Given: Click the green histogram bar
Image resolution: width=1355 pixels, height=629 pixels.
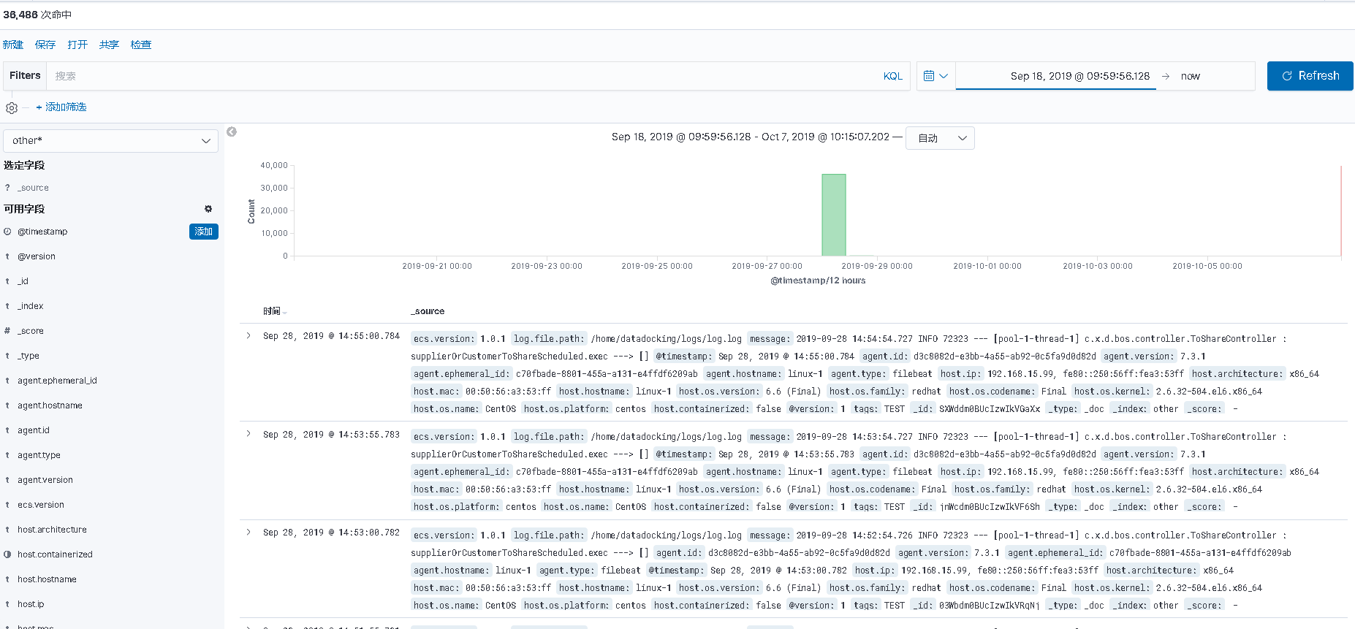Looking at the screenshot, I should [x=833, y=215].
